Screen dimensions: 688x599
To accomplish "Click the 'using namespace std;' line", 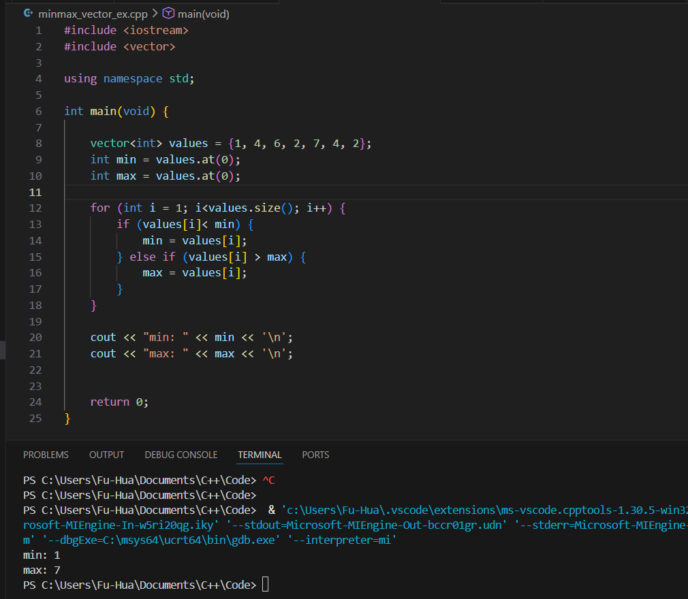I will tap(129, 79).
